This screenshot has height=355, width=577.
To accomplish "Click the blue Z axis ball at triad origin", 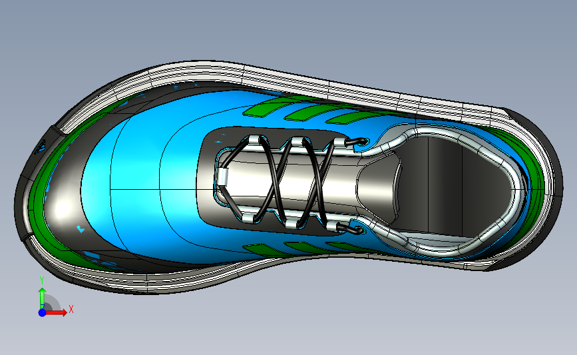I will coord(43,312).
